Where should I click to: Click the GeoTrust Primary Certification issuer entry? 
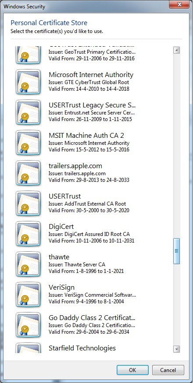(92, 52)
